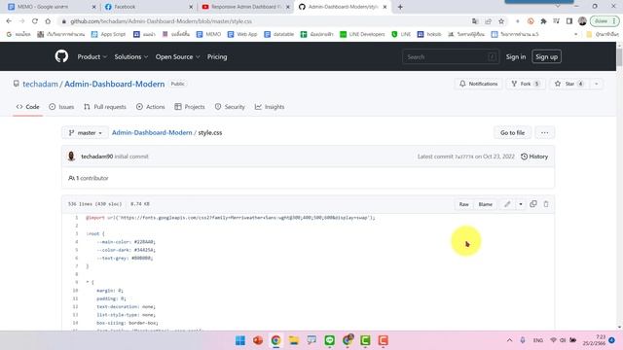Viewport: 623px width, 350px height.
Task: Close the Facebook tab
Action: pyautogui.click(x=191, y=7)
